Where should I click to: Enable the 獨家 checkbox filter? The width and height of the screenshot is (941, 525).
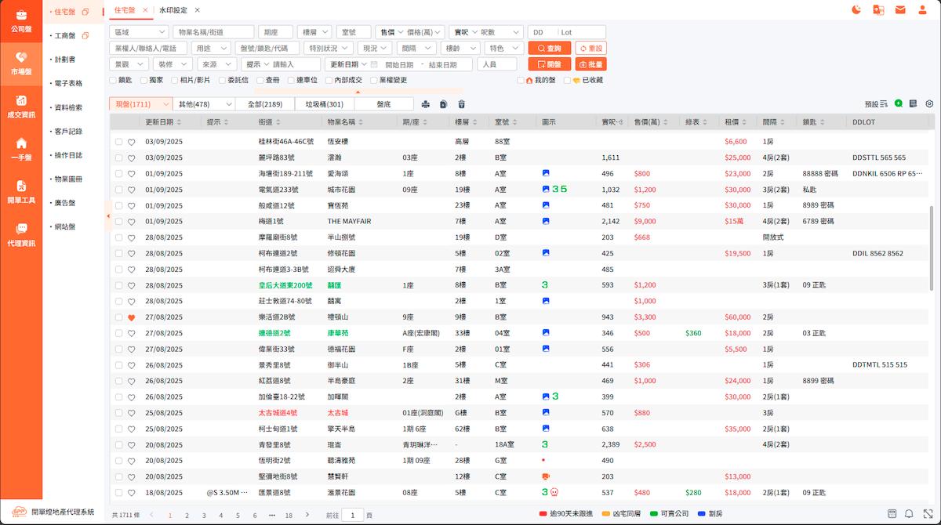click(x=144, y=80)
